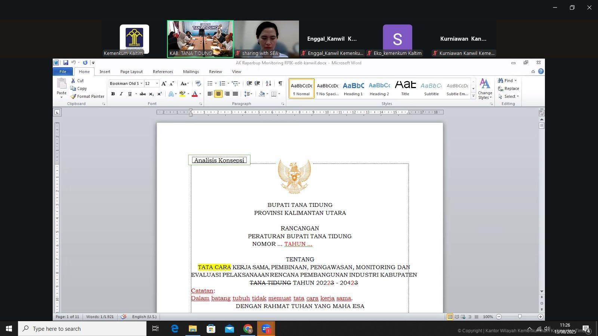Click the zoom out minus button
This screenshot has height=336, width=598.
499,317
